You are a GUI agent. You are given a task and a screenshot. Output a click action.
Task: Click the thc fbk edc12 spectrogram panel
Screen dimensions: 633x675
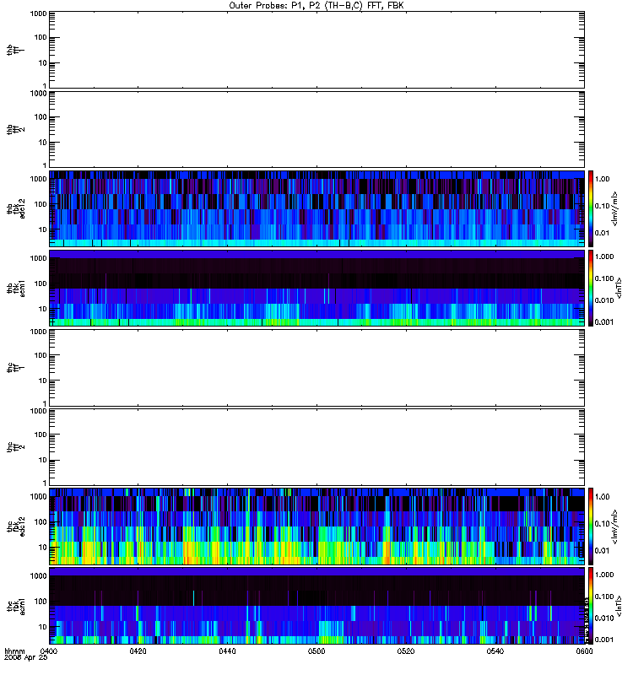(316, 526)
